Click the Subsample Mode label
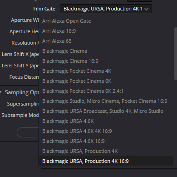 (20, 115)
